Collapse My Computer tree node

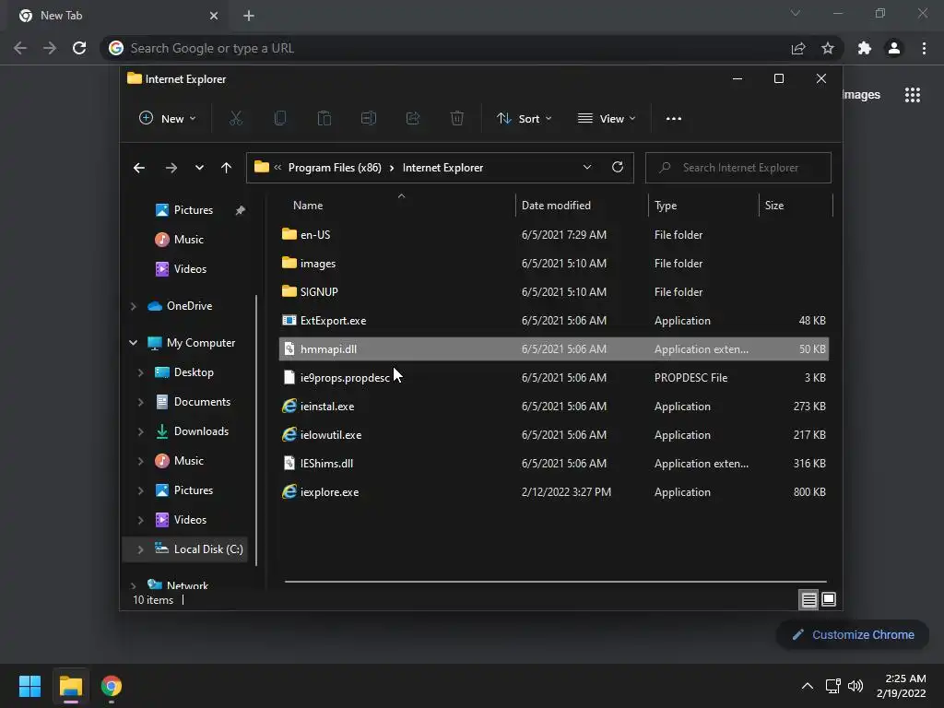point(133,343)
